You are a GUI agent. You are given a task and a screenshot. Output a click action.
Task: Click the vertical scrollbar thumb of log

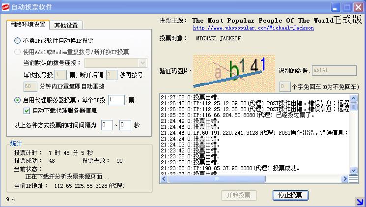click(x=353, y=107)
